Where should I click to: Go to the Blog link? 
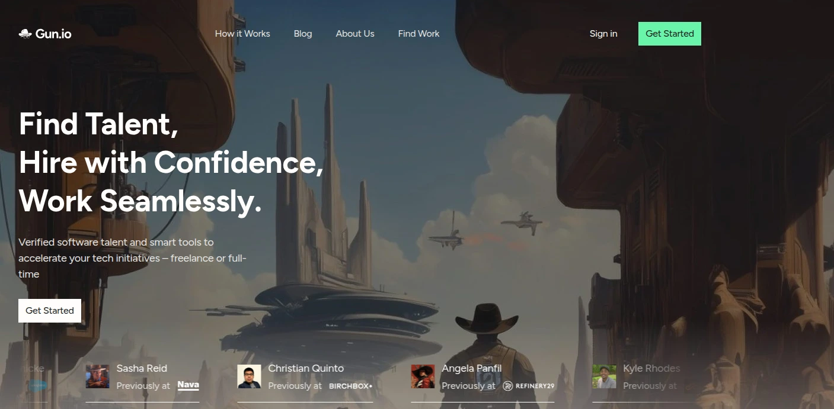(x=303, y=34)
